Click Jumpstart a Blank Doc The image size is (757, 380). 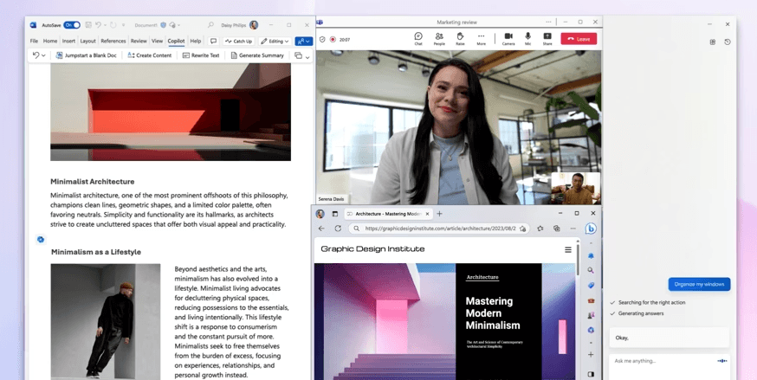tap(87, 55)
